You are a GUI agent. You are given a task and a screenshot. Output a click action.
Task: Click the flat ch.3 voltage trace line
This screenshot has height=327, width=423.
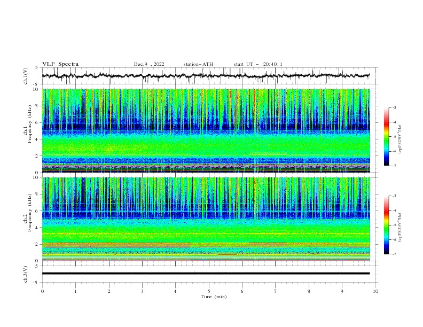tap(206, 274)
